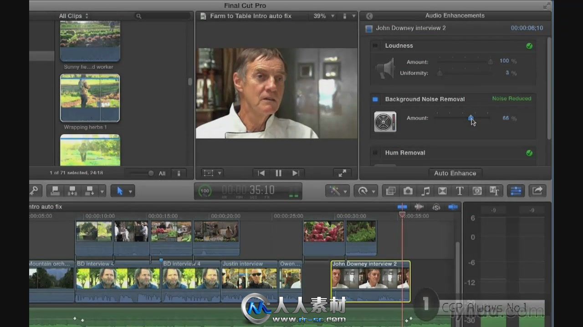Click the Auto Enhance button
The width and height of the screenshot is (583, 327).
[x=455, y=173]
